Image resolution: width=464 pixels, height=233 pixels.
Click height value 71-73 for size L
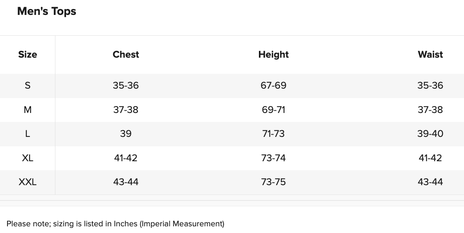click(273, 134)
